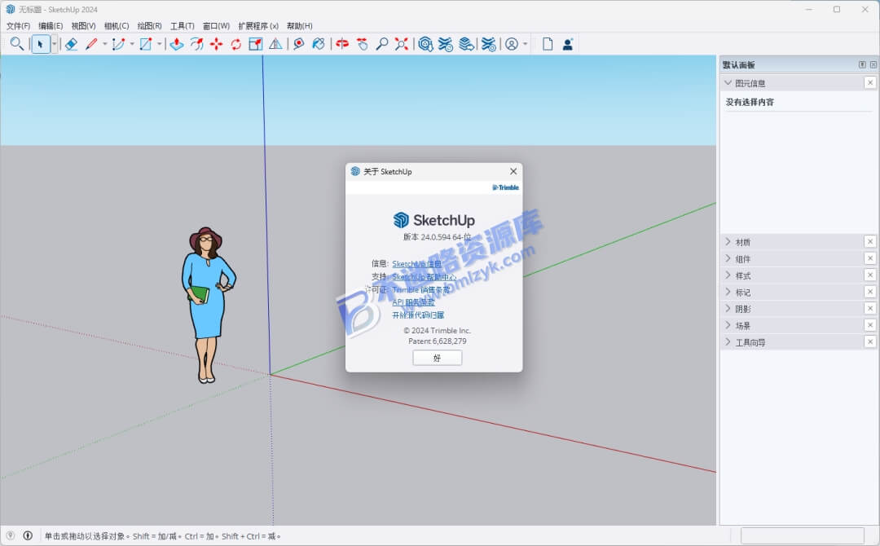
Task: Click the info circle status bar icon
Action: (28, 535)
